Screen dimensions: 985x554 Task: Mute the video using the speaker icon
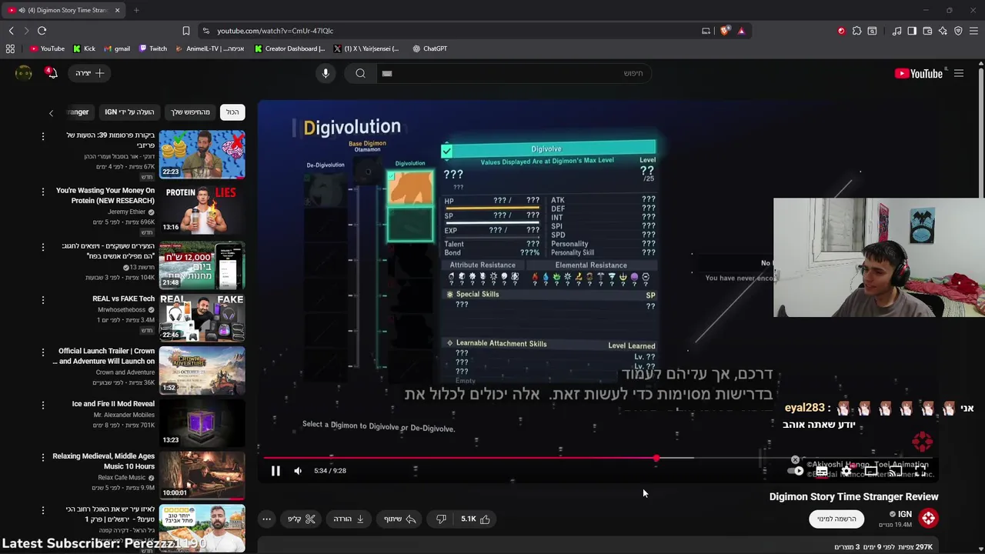(298, 471)
